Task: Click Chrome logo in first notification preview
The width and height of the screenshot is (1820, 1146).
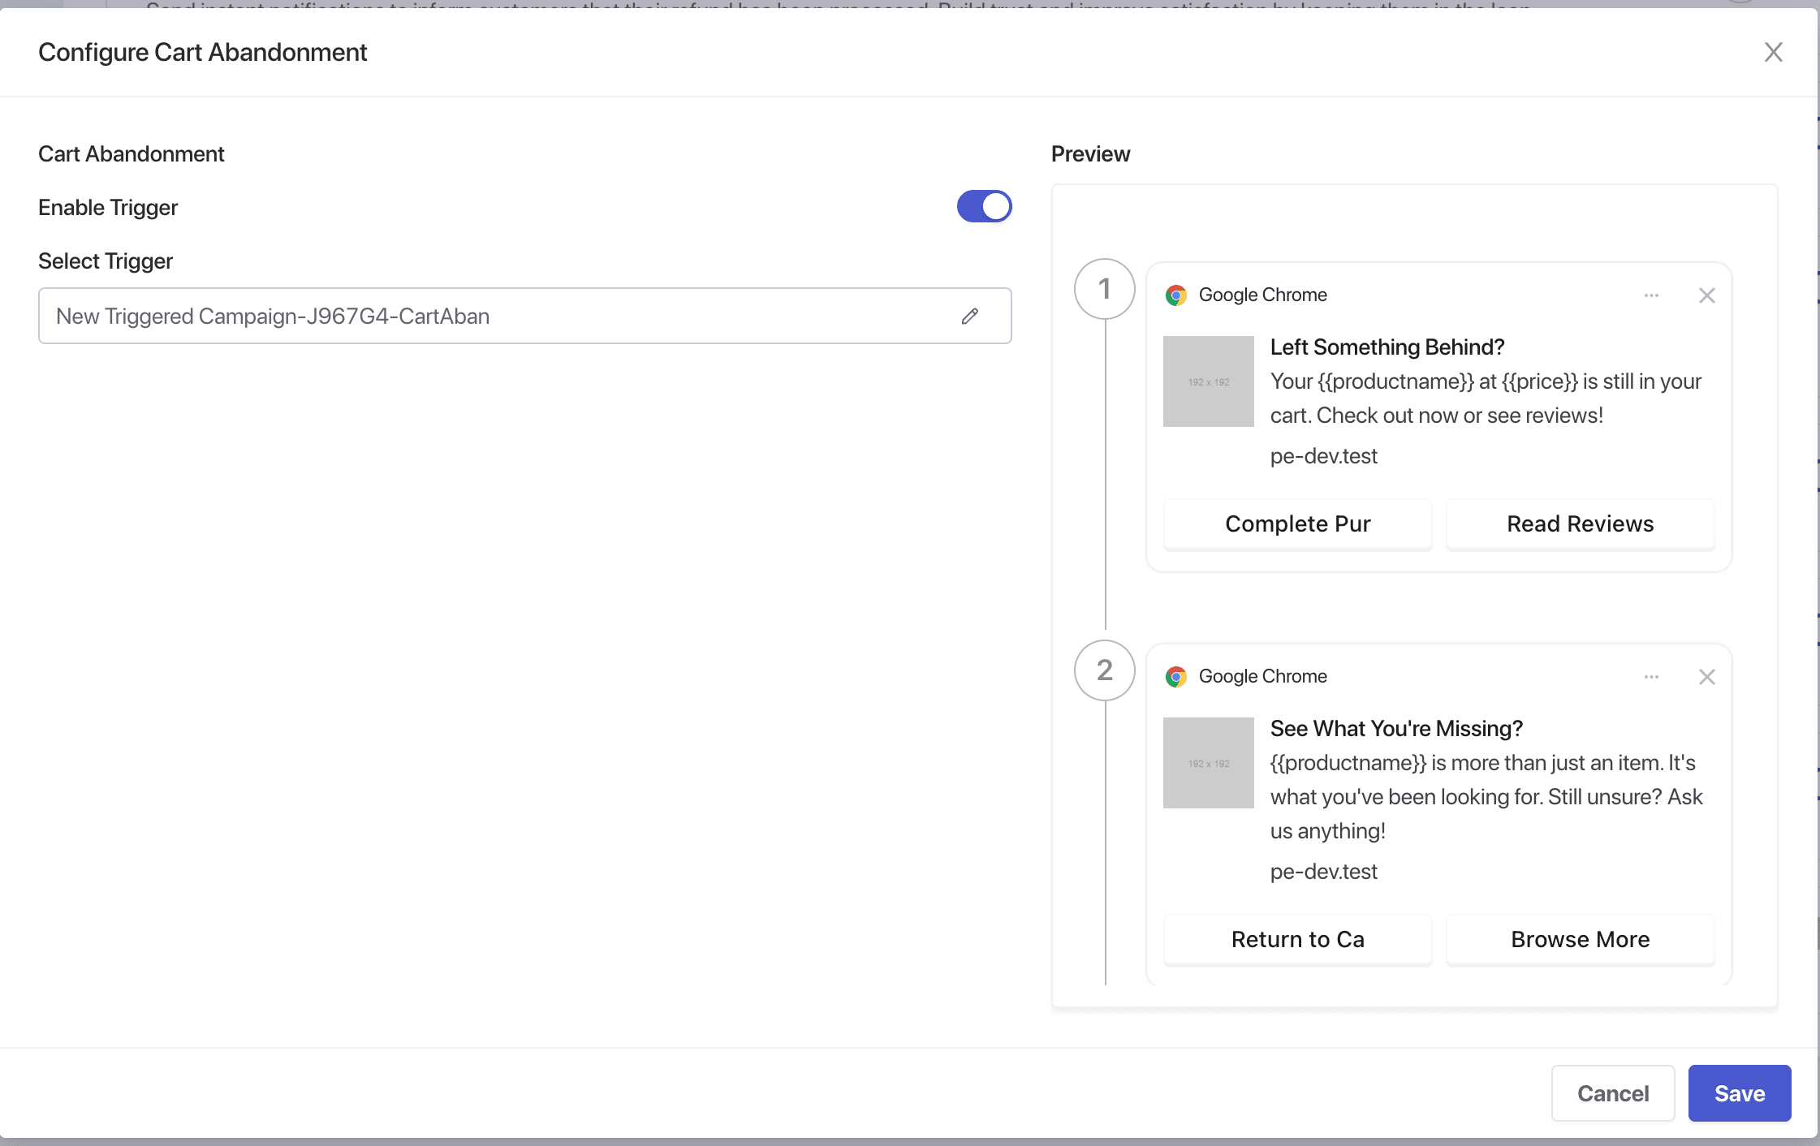Action: click(1176, 295)
